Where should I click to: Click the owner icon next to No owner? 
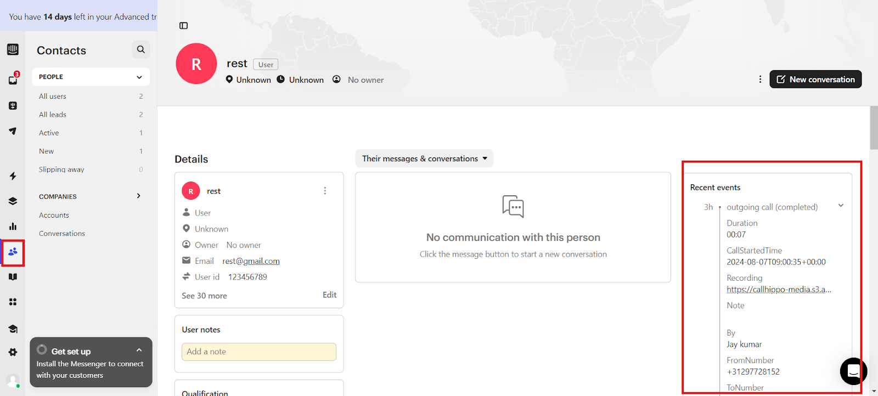pos(336,80)
